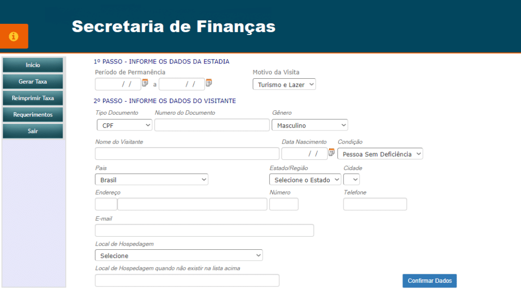Open Cidade dropdown
Image resolution: width=521 pixels, height=294 pixels.
pos(352,179)
